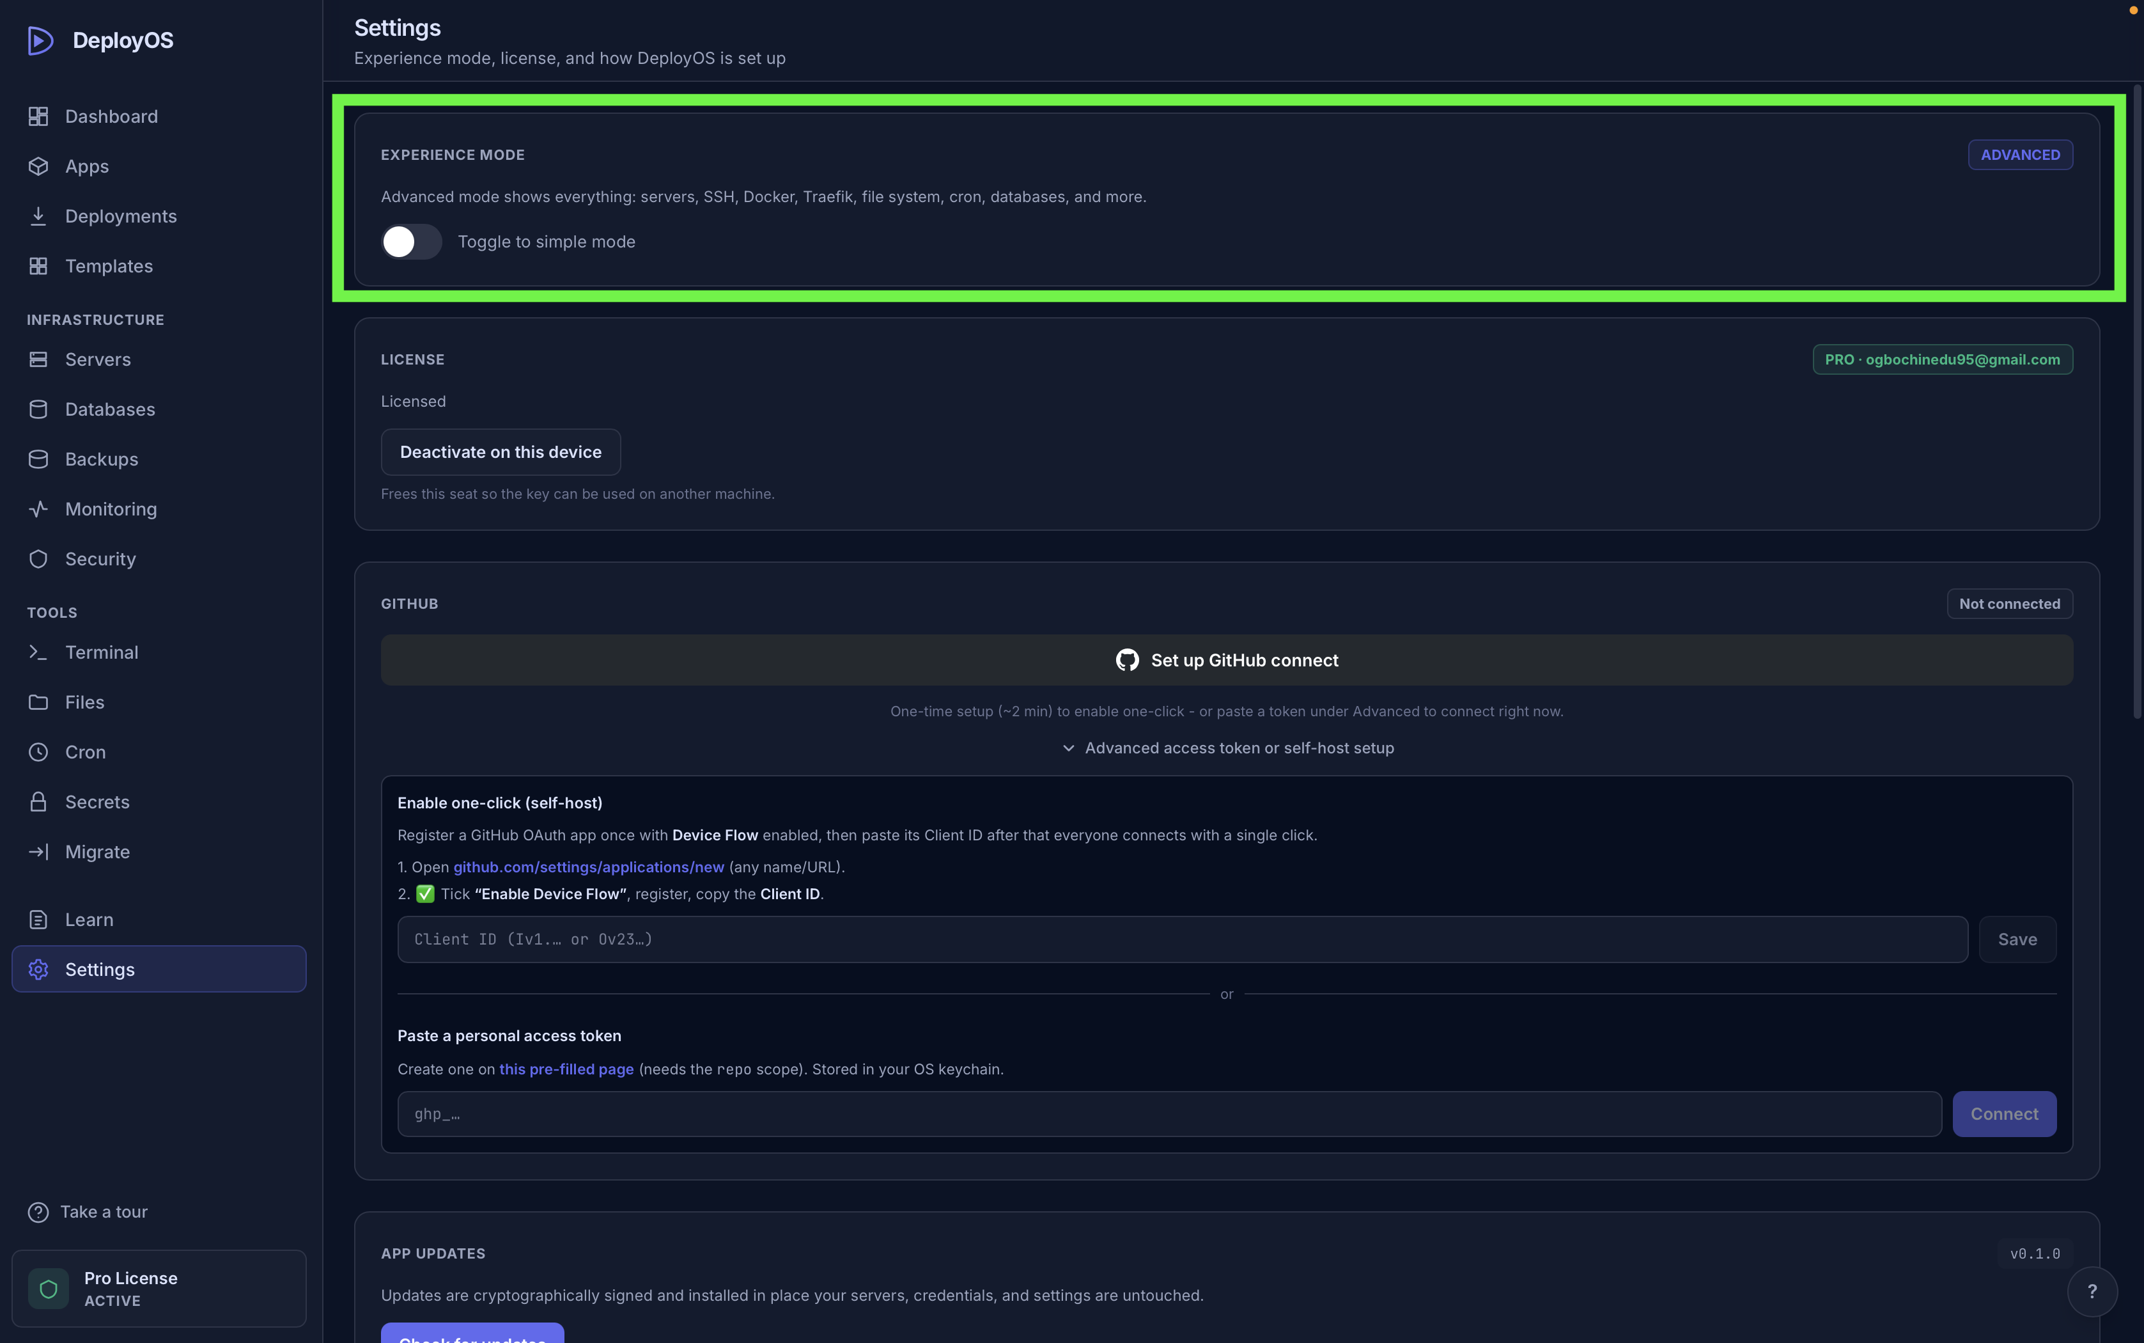Open Servers under Infrastructure
This screenshot has height=1343, width=2144.
coord(159,359)
